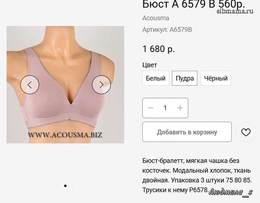The image size is (260, 203).
Task: Increase quantity with the plus icon
Action: 180,108
